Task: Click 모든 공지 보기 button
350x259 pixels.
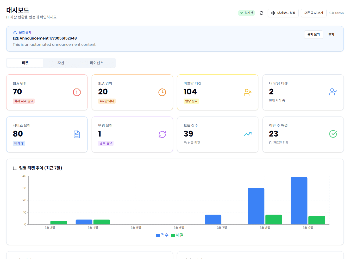Action: tap(314, 13)
